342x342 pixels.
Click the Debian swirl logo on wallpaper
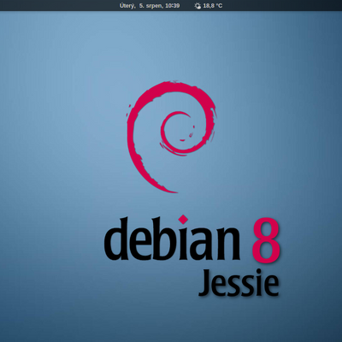click(171, 137)
